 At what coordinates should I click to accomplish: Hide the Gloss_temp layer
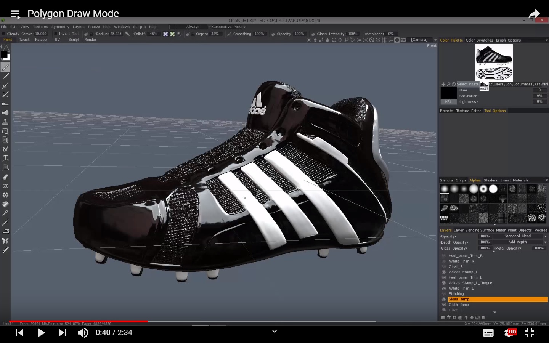444,299
